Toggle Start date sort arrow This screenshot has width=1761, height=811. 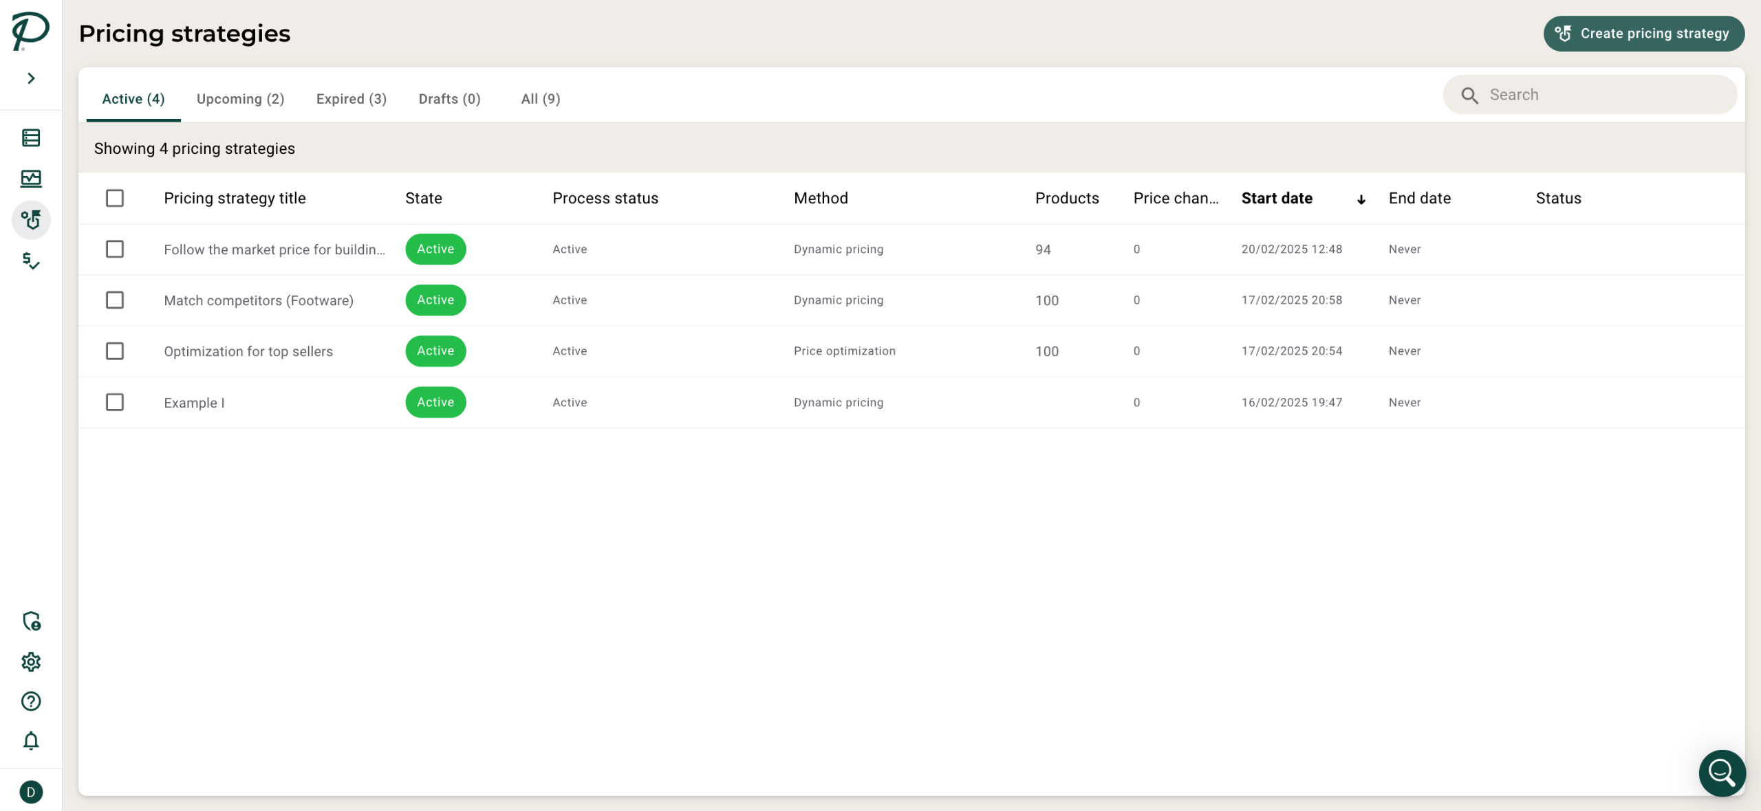click(1361, 199)
